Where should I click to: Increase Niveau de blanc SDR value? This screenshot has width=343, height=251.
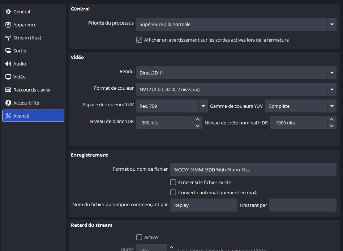[x=197, y=120]
